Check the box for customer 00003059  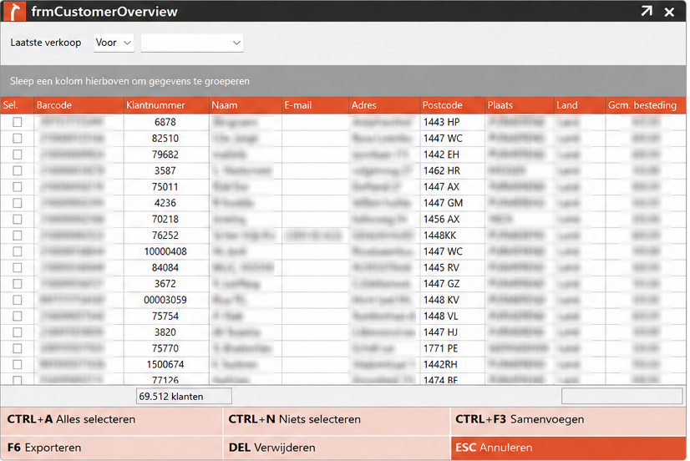[x=18, y=300]
